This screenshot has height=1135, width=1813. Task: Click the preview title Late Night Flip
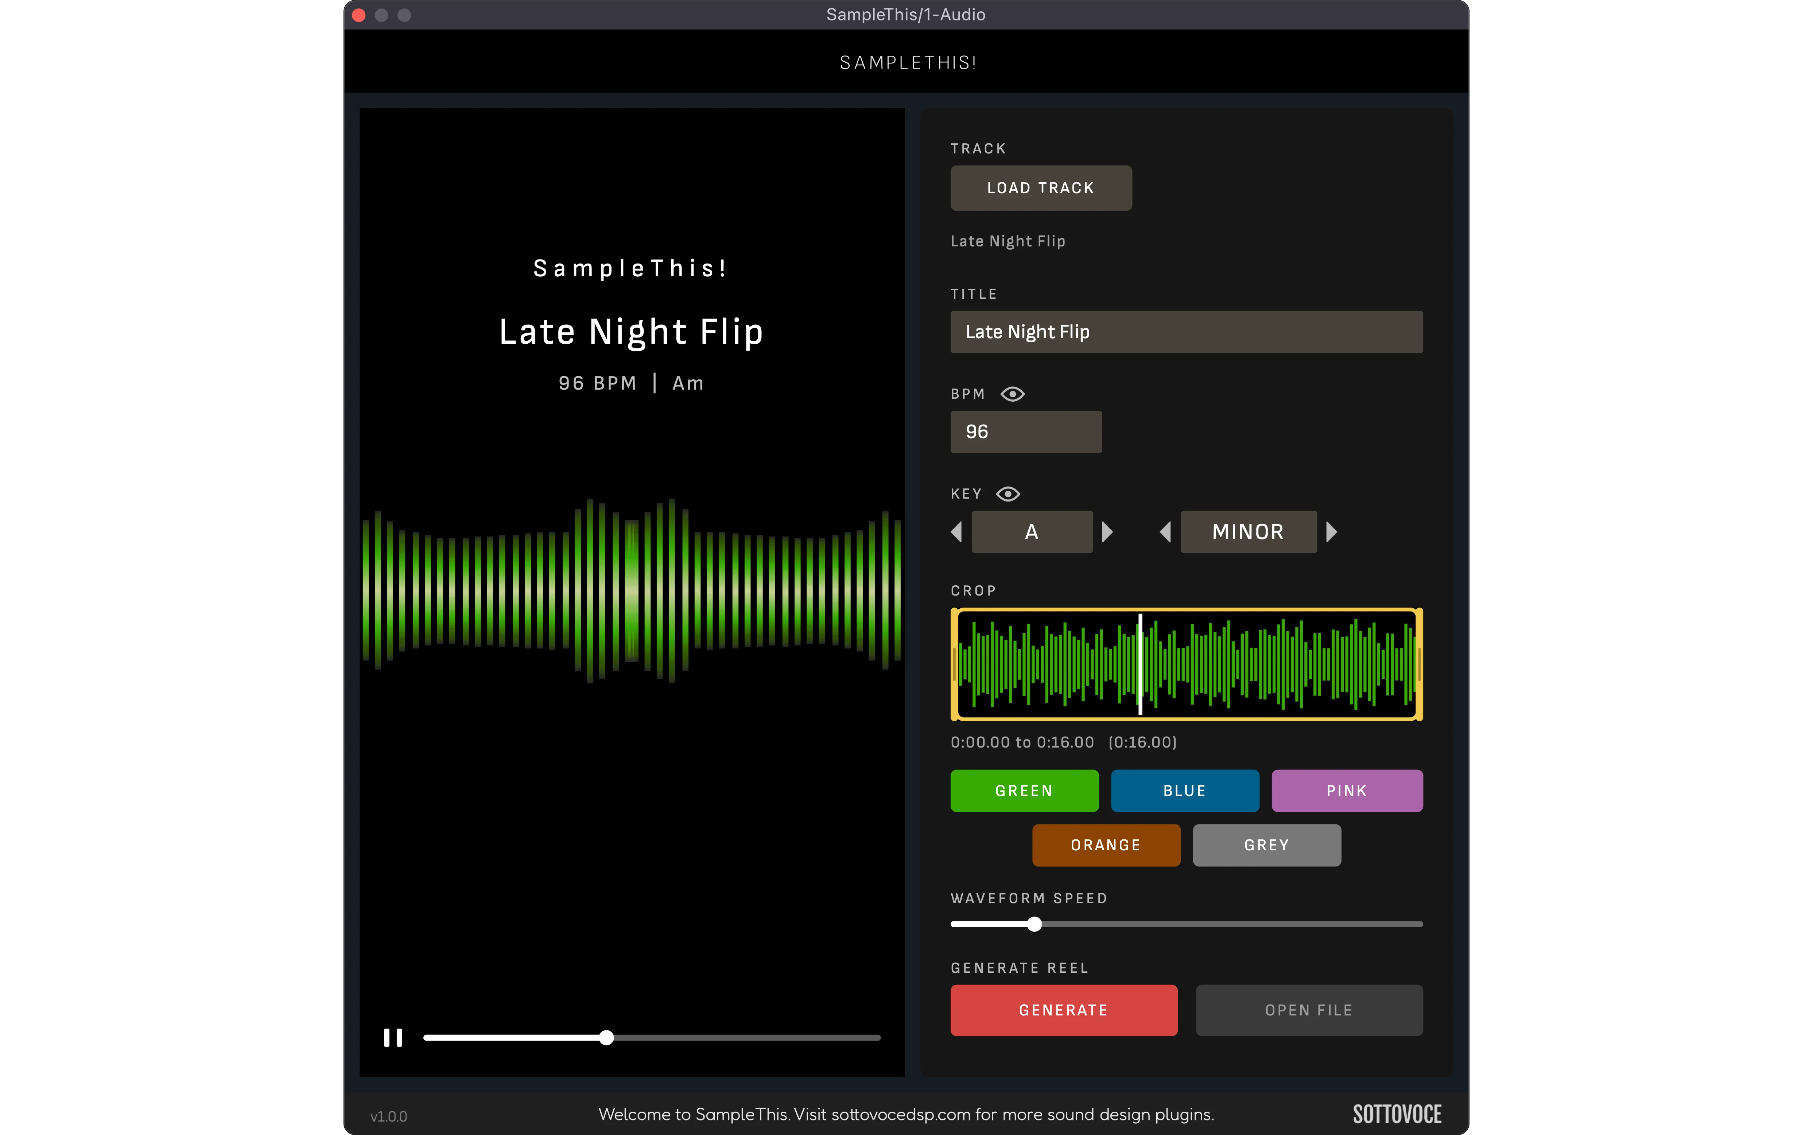[x=632, y=332]
